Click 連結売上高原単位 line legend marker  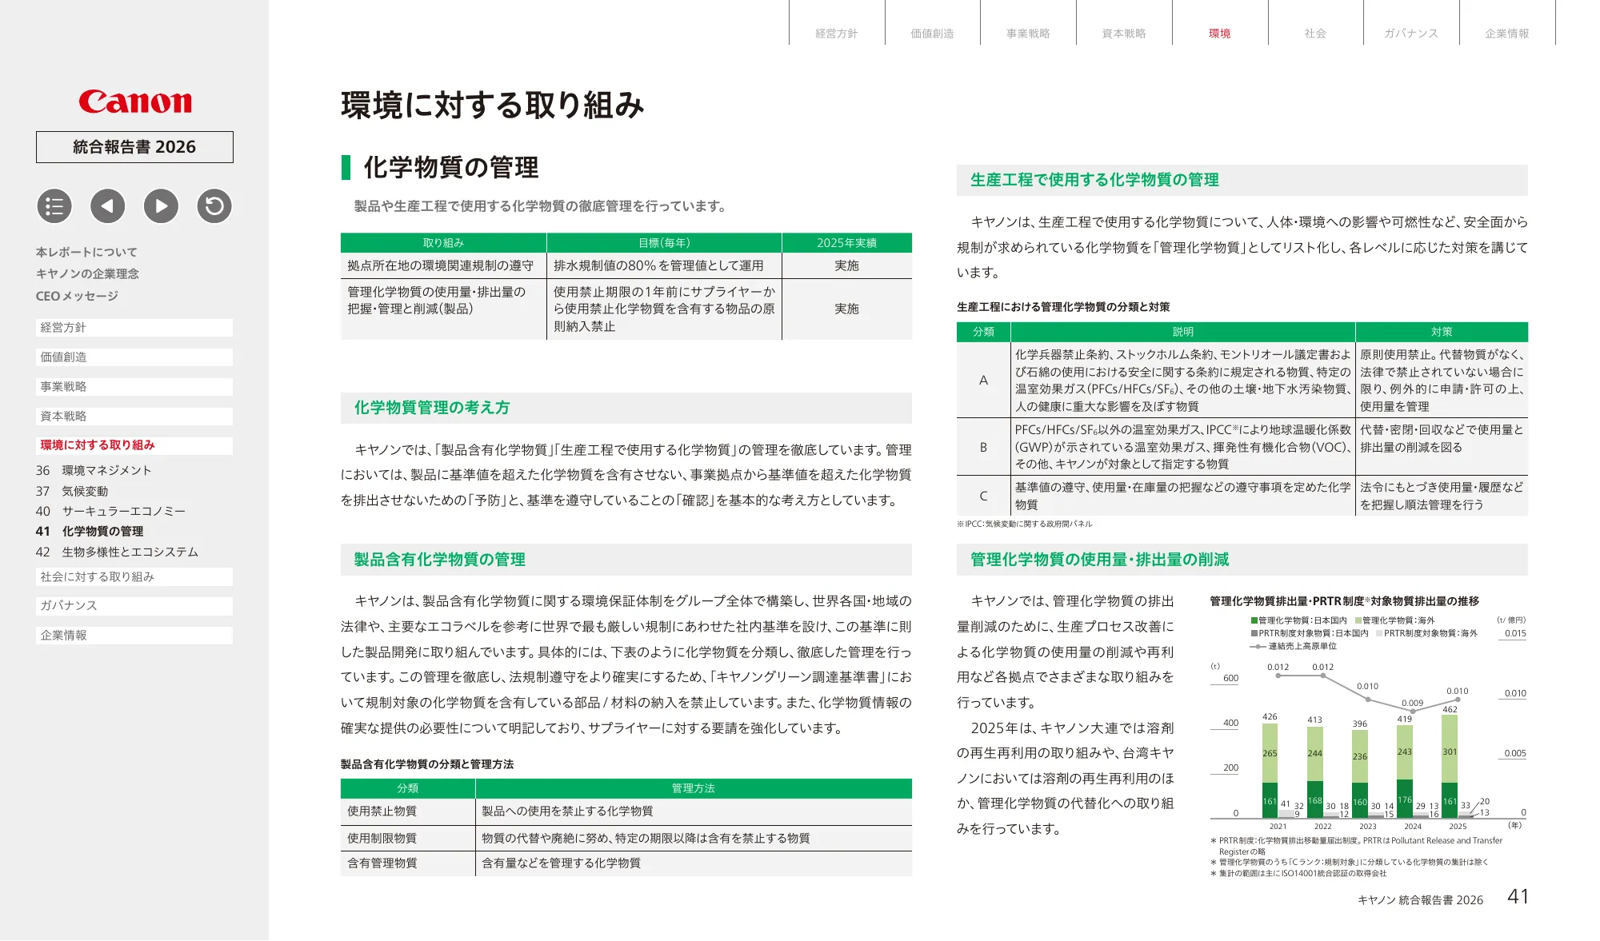[1258, 646]
